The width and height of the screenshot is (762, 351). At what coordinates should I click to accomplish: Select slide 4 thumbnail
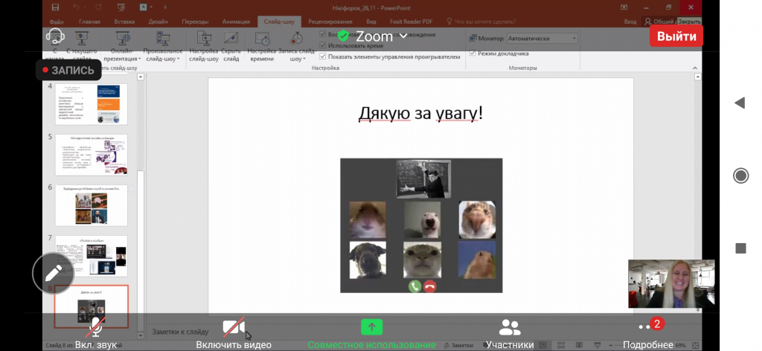pyautogui.click(x=92, y=104)
